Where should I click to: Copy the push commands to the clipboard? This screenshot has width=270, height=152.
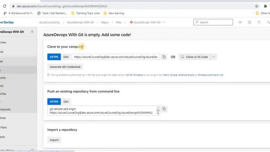pos(164,109)
